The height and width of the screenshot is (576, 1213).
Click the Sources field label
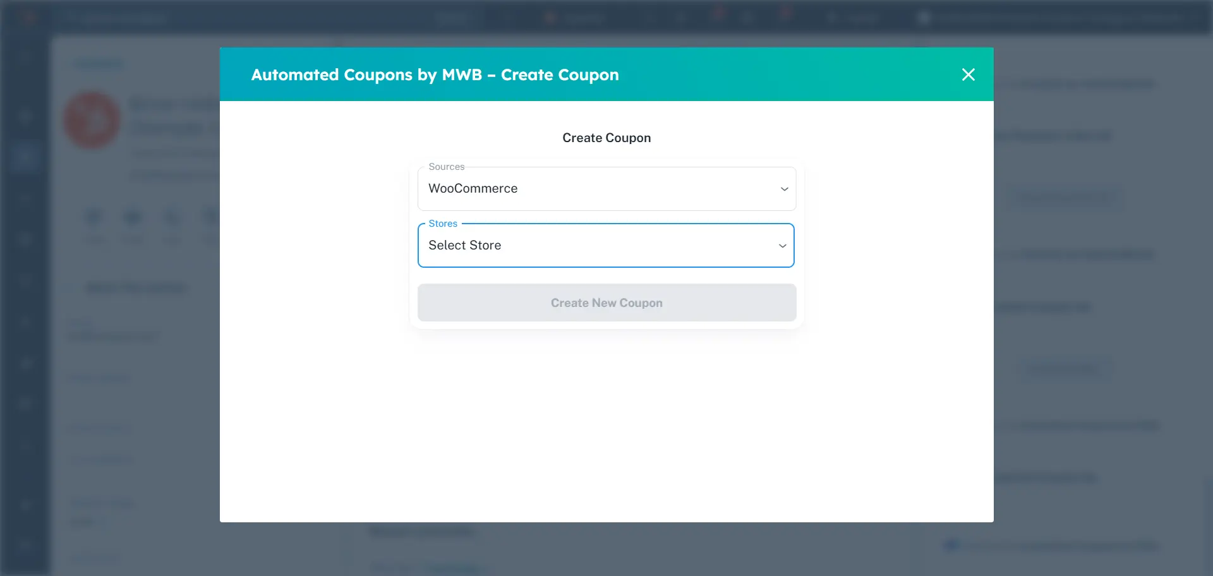[446, 167]
